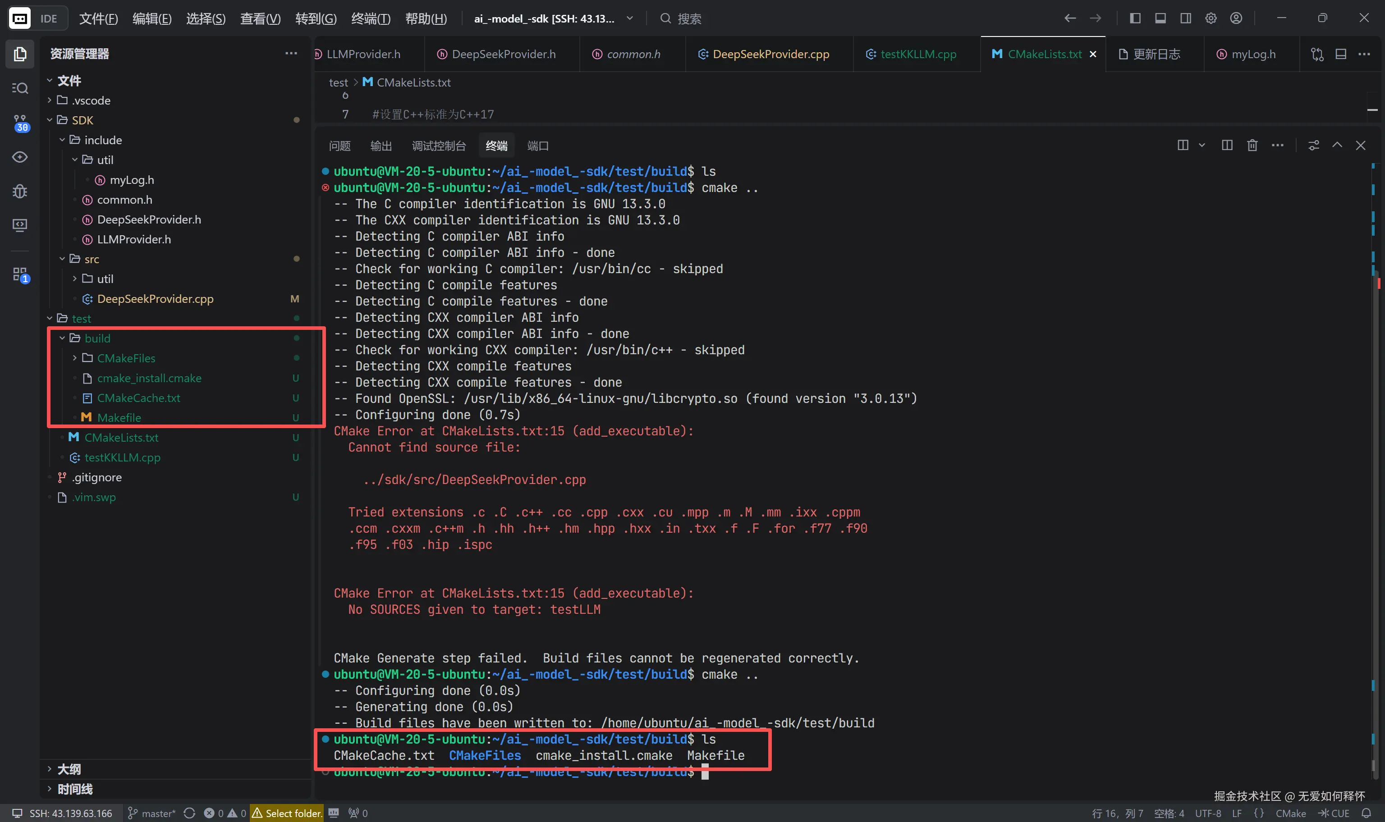
Task: Open the Source Control view icon
Action: [x=20, y=123]
